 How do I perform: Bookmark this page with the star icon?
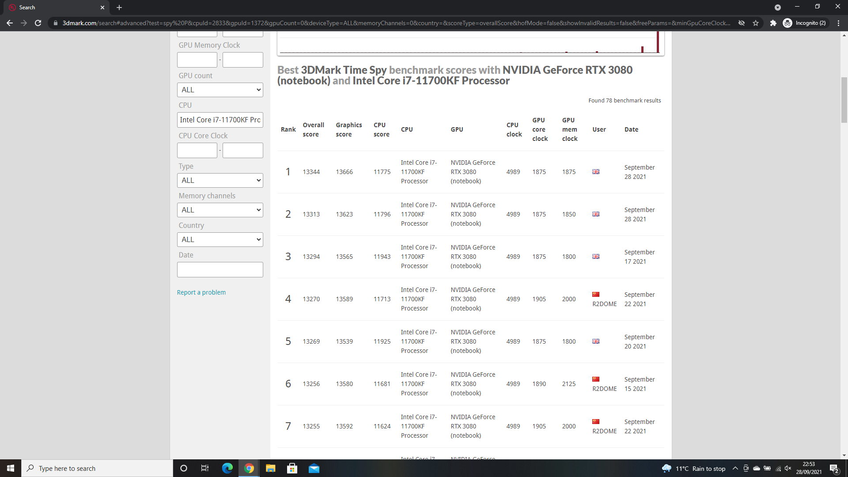756,23
